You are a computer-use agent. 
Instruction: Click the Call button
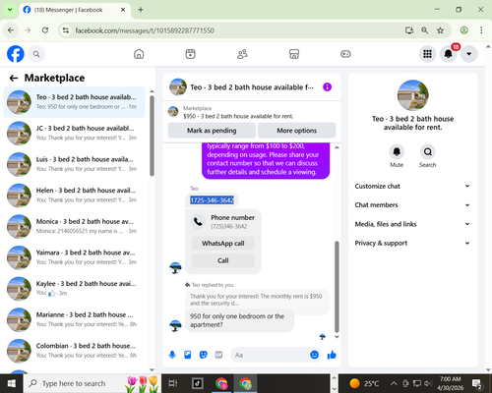(223, 260)
